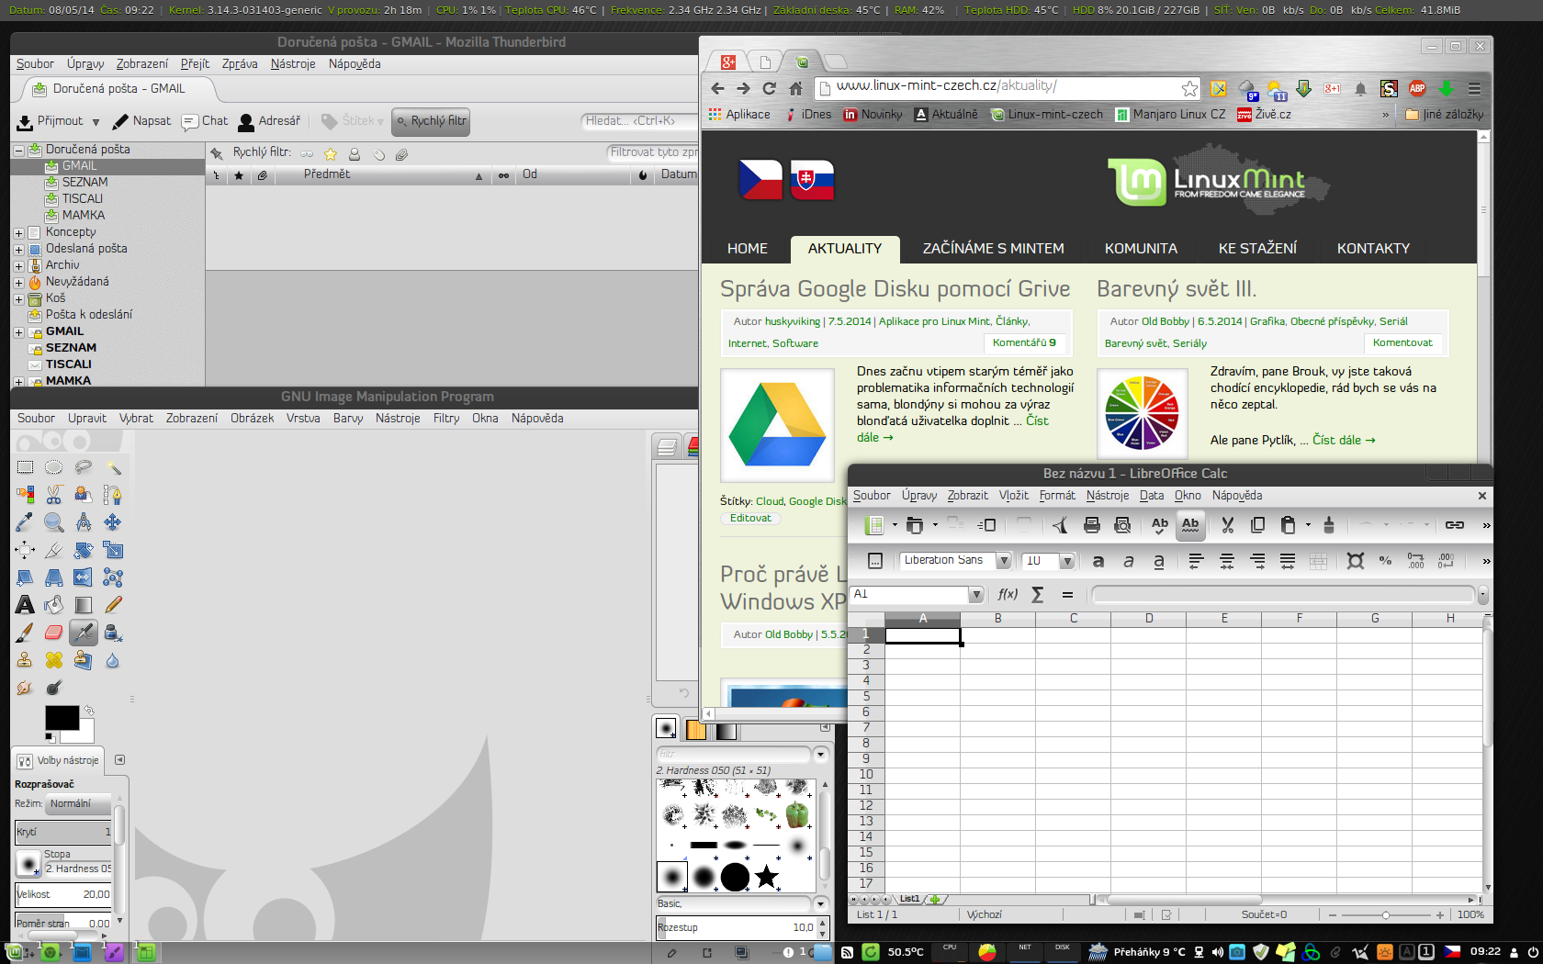Click the Cut scissors icon in Calc

click(1227, 525)
